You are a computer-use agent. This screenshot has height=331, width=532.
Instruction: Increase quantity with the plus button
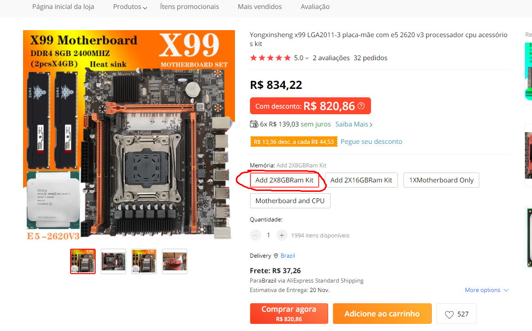pyautogui.click(x=282, y=235)
